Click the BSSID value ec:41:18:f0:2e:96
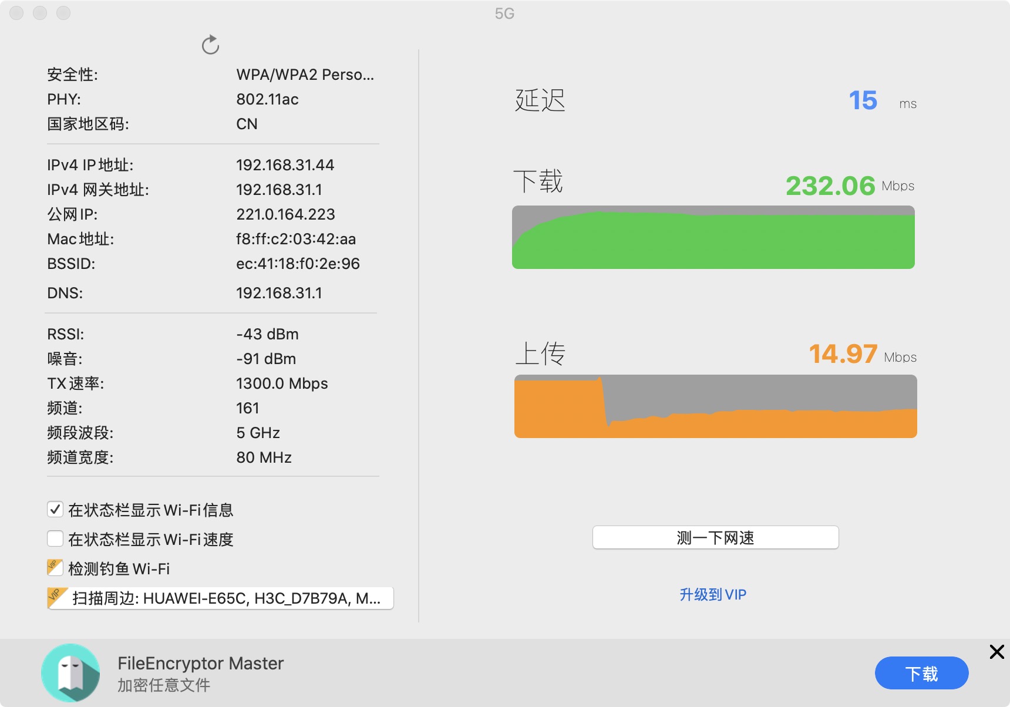This screenshot has width=1010, height=707. tap(298, 264)
